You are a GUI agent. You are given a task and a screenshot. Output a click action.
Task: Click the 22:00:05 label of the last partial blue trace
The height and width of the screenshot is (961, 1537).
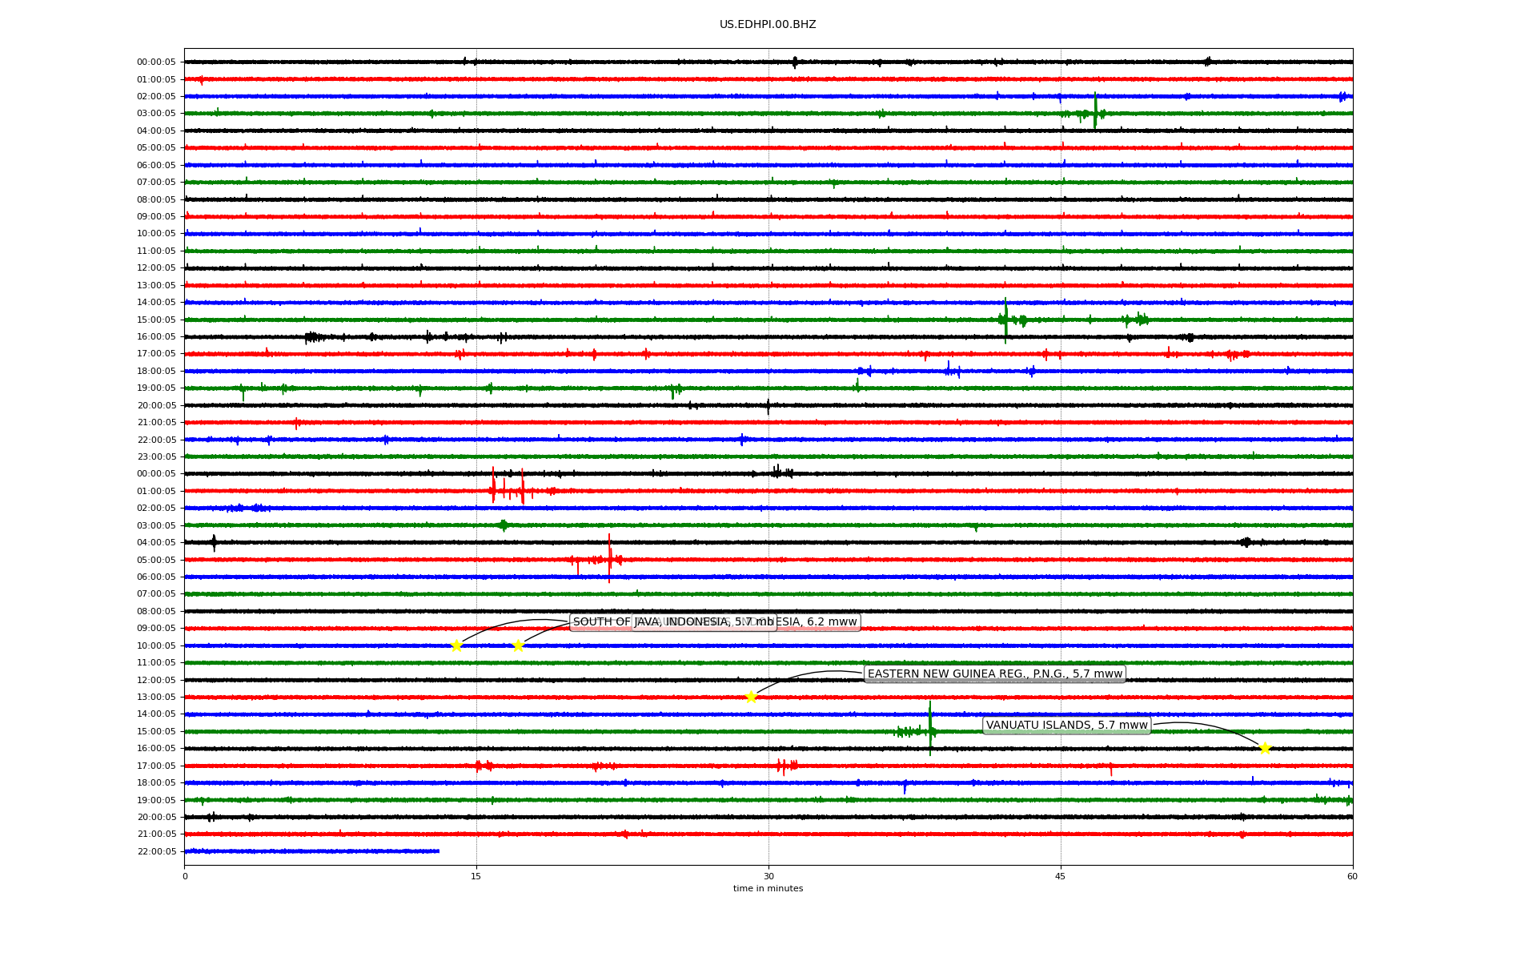[156, 852]
